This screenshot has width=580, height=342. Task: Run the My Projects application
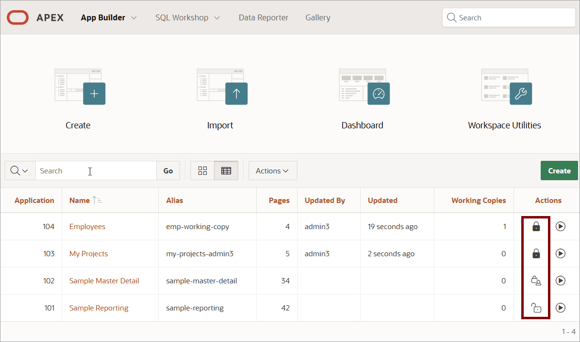tap(561, 253)
